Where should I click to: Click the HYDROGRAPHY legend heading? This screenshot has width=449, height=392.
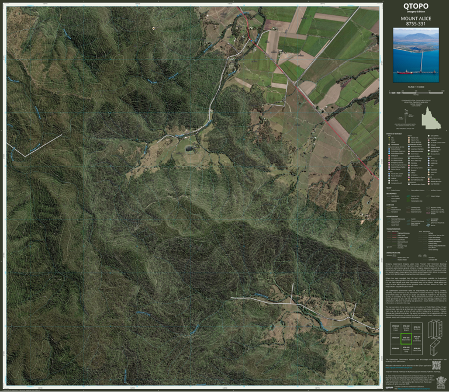click(x=392, y=217)
